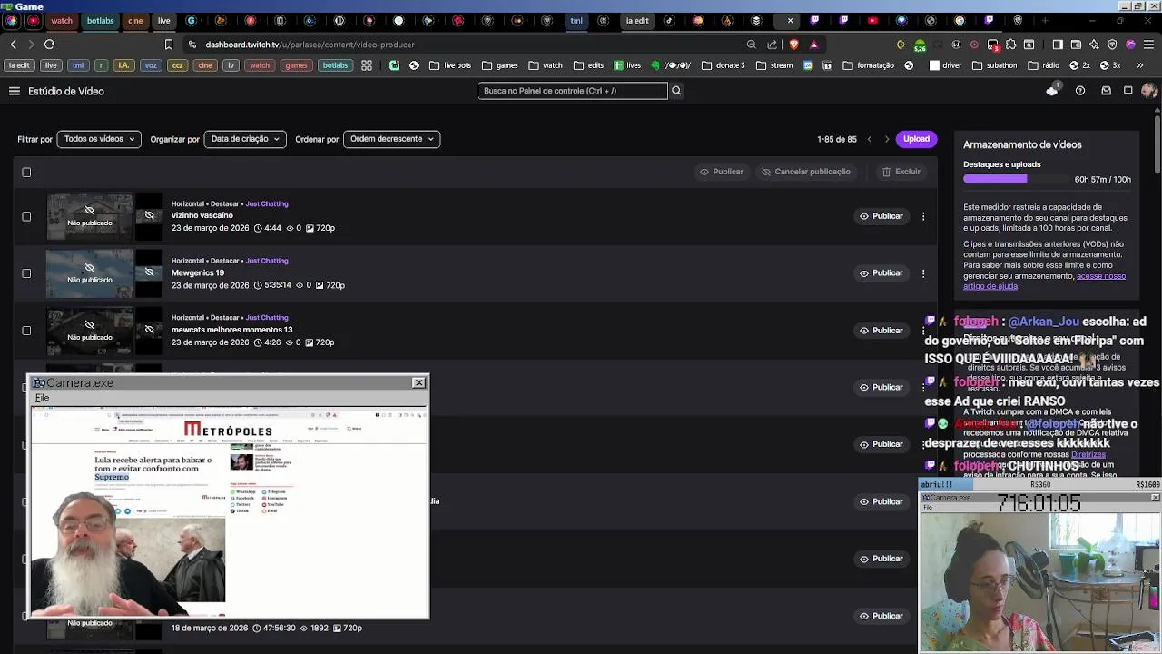The image size is (1162, 654).
Task: Bookmark this page icon in address bar
Action: tap(169, 45)
